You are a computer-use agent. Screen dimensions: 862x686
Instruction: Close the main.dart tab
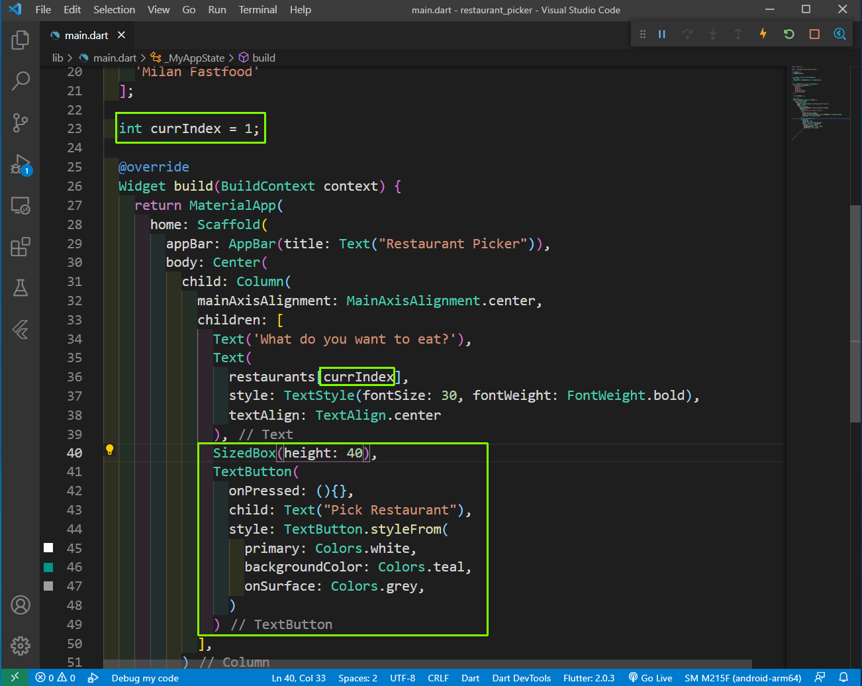point(121,35)
